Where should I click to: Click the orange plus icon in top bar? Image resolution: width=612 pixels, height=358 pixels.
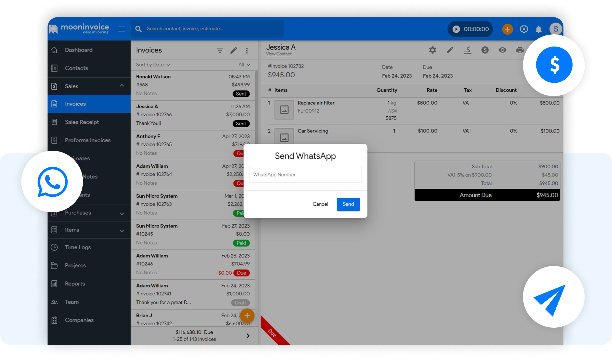(507, 29)
